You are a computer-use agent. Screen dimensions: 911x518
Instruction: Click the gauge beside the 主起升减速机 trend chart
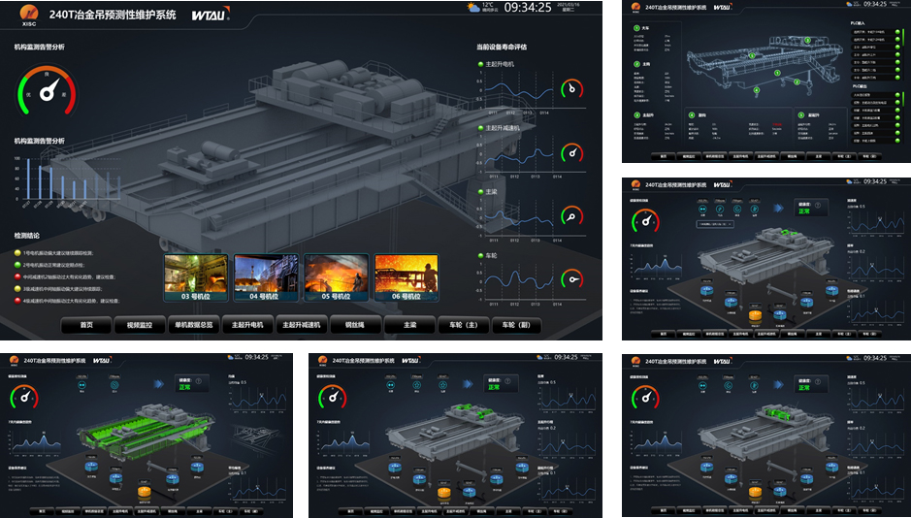click(572, 153)
